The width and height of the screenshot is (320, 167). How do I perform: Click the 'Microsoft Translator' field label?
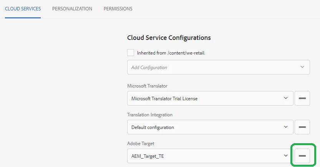coord(147,86)
